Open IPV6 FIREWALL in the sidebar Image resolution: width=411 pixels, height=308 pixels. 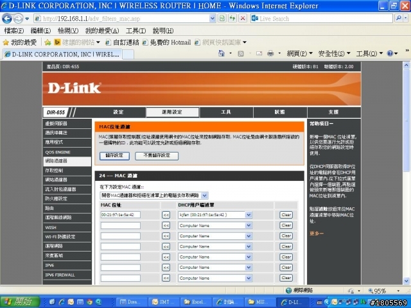click(67, 275)
